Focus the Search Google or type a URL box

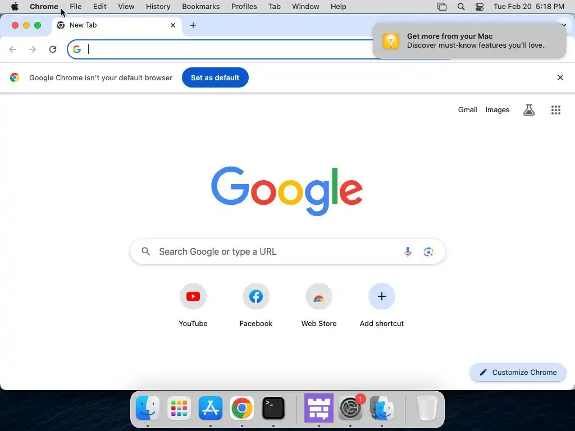tap(287, 251)
